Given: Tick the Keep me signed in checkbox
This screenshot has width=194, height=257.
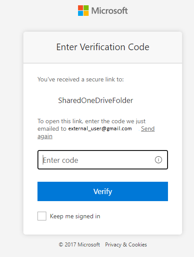Looking at the screenshot, I should coord(42,216).
